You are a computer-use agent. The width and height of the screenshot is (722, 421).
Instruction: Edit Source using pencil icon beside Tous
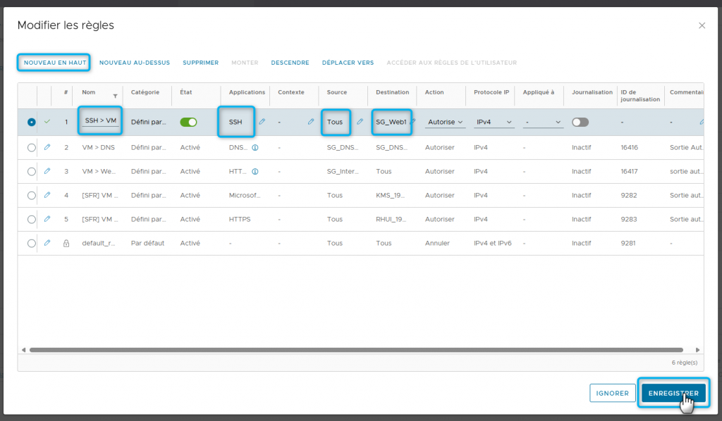(360, 122)
